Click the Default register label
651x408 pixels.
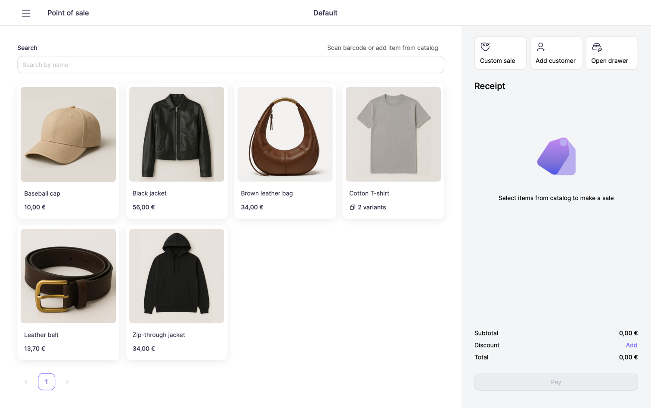click(325, 13)
